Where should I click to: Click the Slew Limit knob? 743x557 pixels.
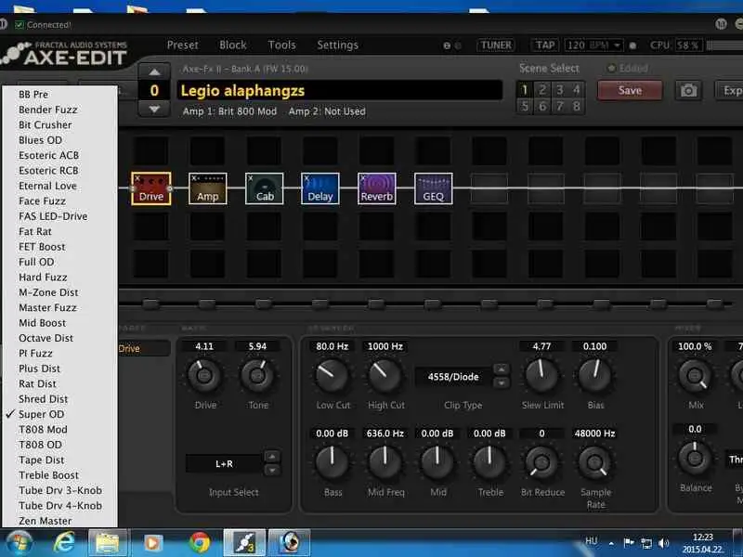(x=541, y=375)
